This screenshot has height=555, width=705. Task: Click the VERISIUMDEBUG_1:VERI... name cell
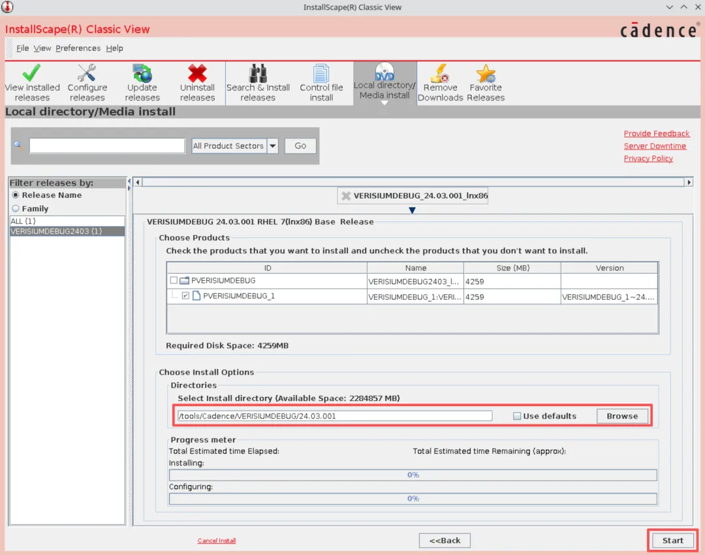pos(415,297)
